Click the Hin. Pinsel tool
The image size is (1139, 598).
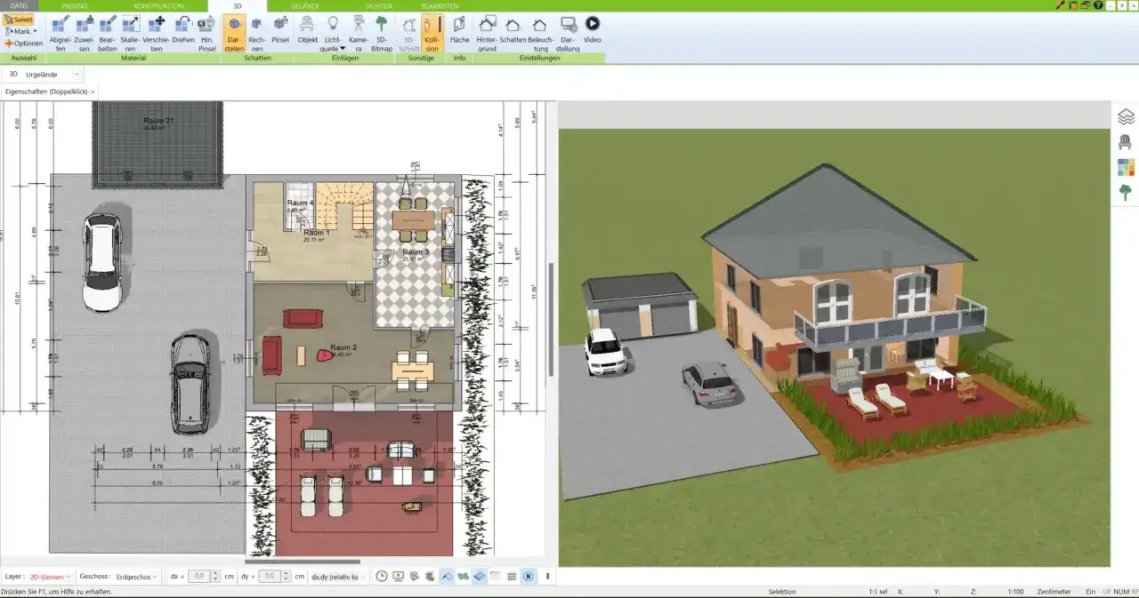coord(206,34)
